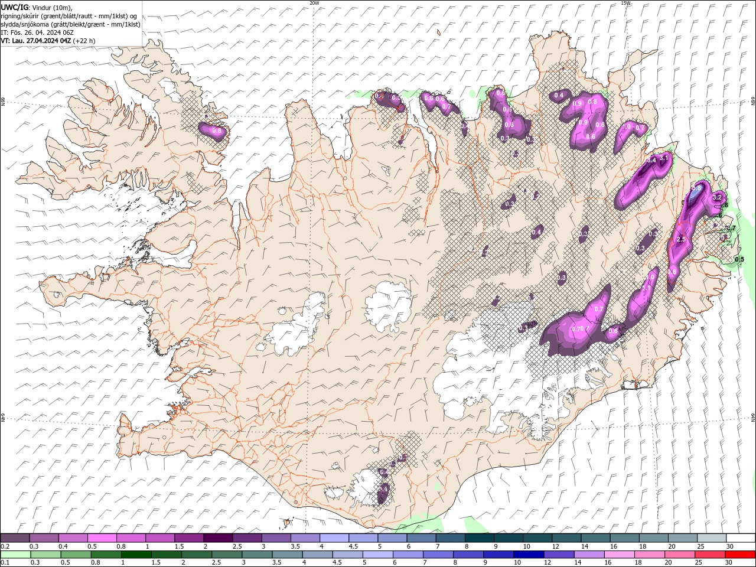Click the dark teal 8 swatch in the upper scale
Viewport: 756px width, 567px height.
tap(479, 538)
